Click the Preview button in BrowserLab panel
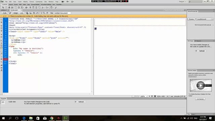Image resolution: width=215 pixels, height=121 pixels. pyautogui.click(x=191, y=19)
